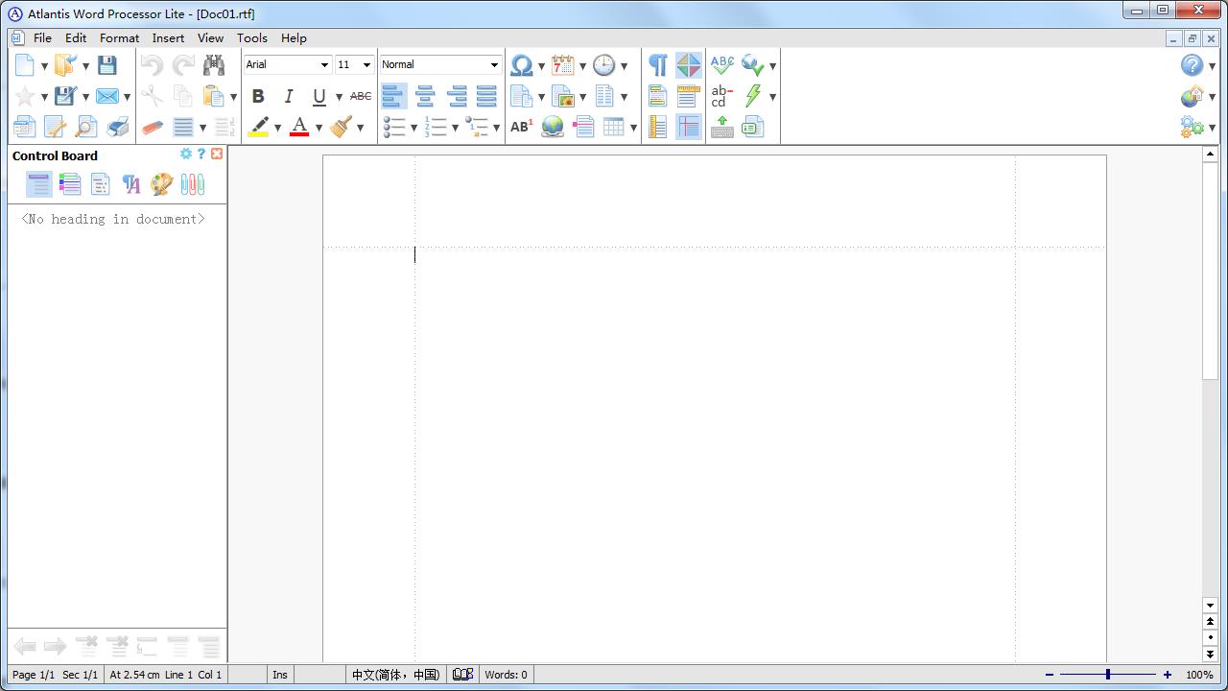The width and height of the screenshot is (1228, 691).
Task: Open the font size dropdown
Action: click(366, 65)
